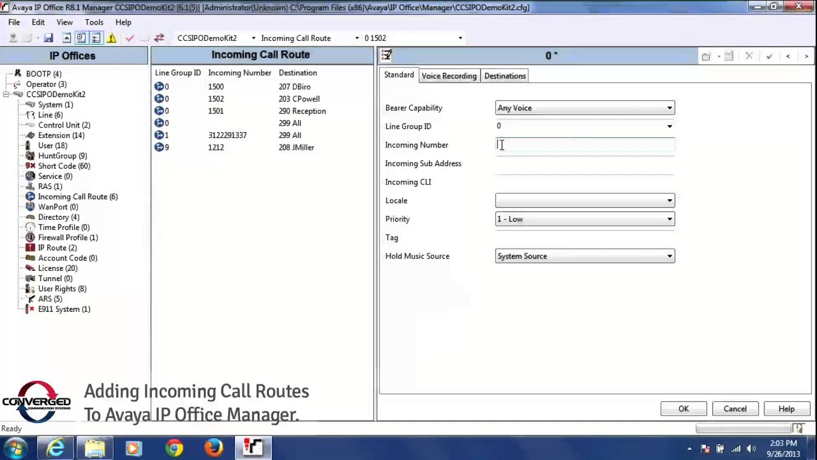Open Windows Media Player from taskbar
The width and height of the screenshot is (817, 460).
[x=134, y=447]
